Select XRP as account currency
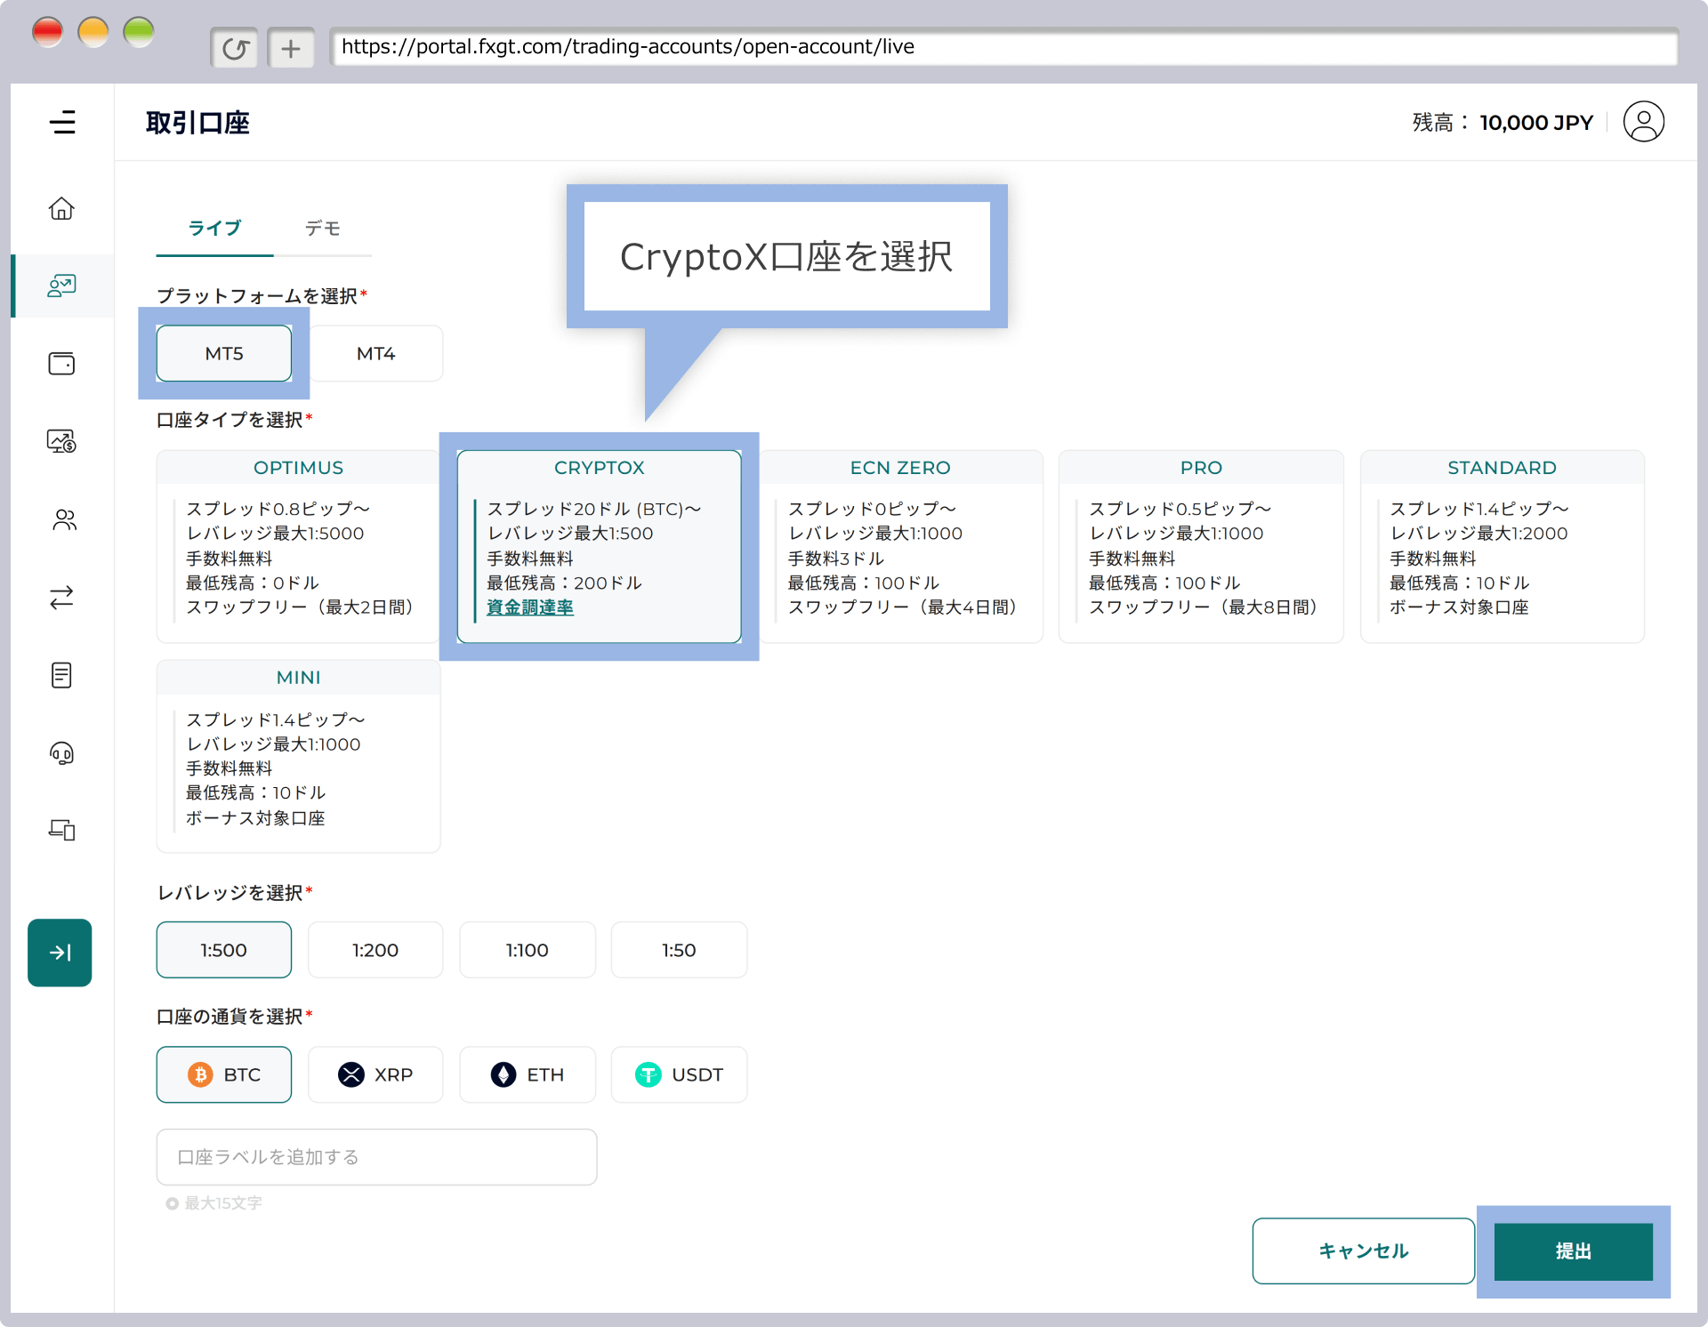Screen dimensions: 1708x1327 375,1074
